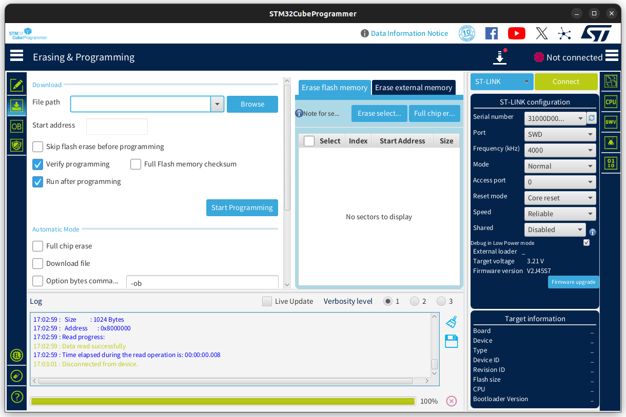Open the EL external loader icon

17,355
